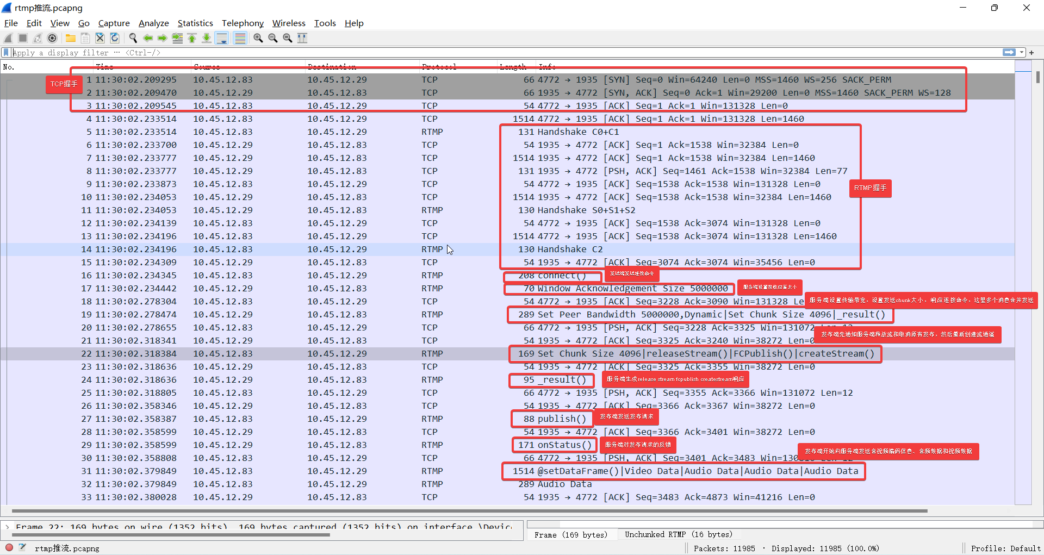Apply the display filter arrow button
Viewport: 1044px width, 555px height.
pyautogui.click(x=1009, y=53)
